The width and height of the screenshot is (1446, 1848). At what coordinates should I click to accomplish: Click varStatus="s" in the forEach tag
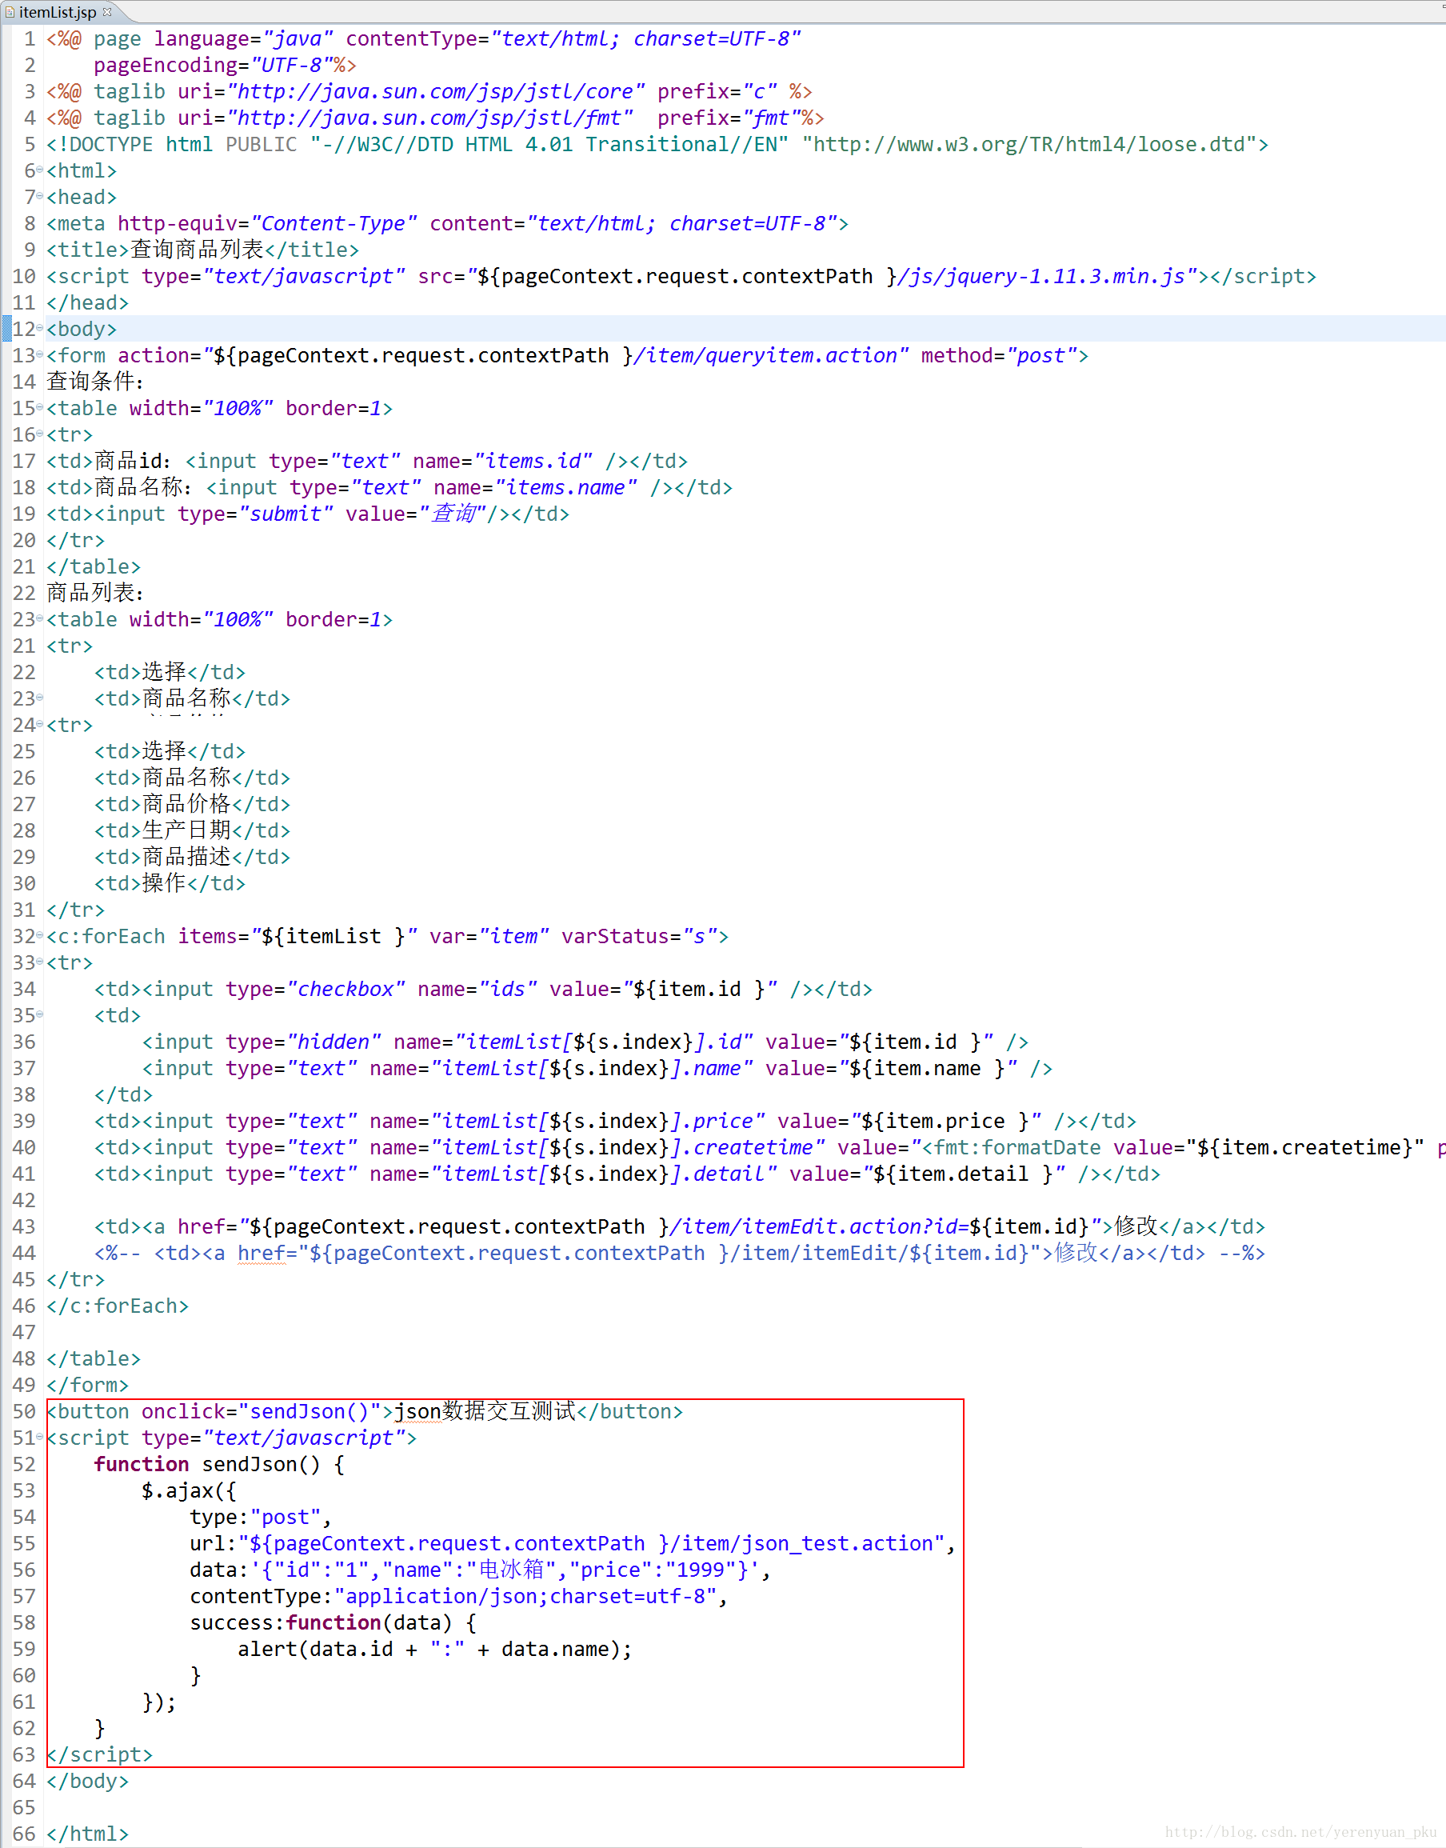tap(638, 937)
